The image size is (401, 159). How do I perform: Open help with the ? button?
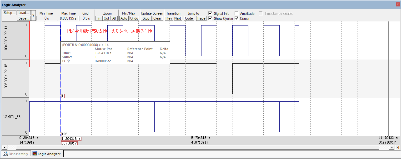coord(33,15)
